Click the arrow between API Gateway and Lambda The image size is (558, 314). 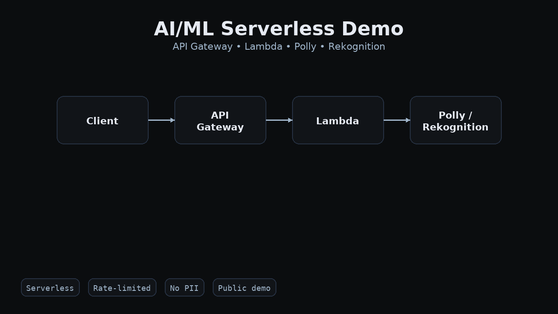(279, 120)
